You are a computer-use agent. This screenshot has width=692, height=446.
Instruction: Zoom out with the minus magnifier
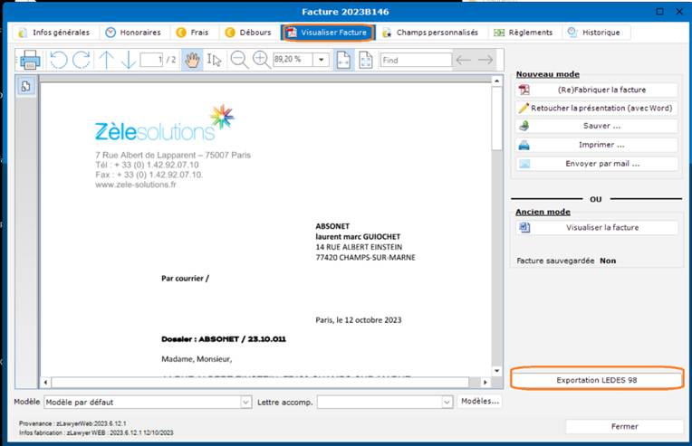pos(238,60)
